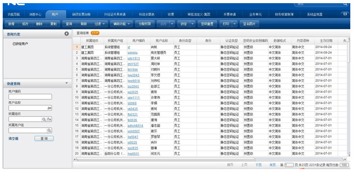Open the 科目余额表 tab
Screen dimensions: 353x174
pyautogui.click(x=147, y=14)
